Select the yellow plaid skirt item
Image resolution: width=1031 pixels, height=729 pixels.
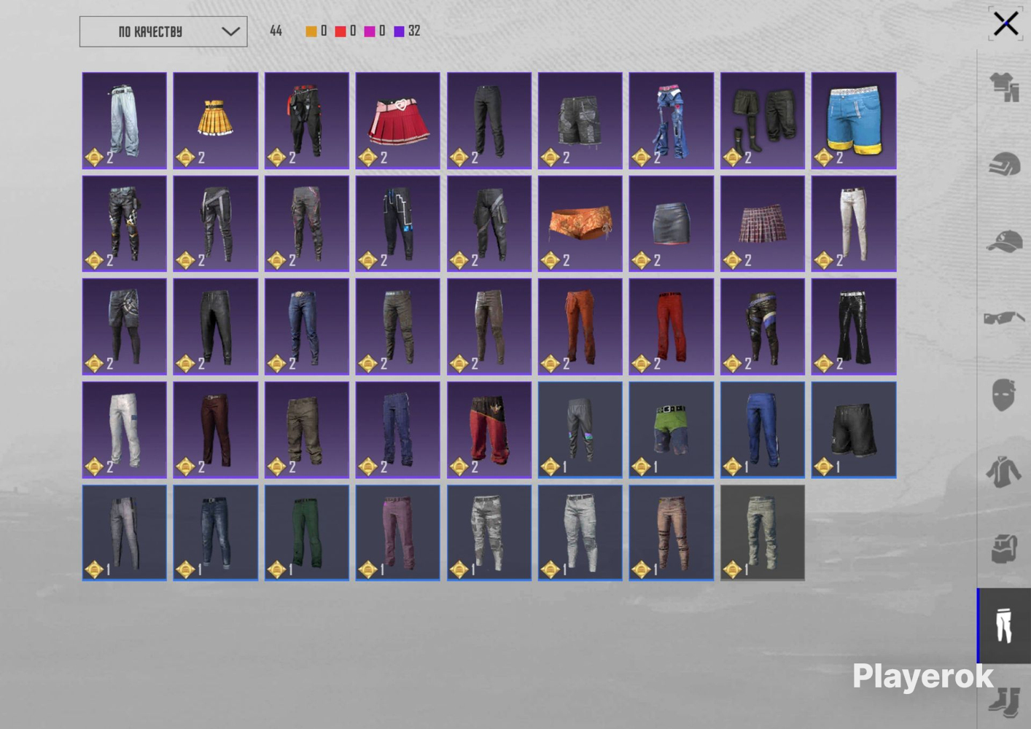tap(216, 120)
